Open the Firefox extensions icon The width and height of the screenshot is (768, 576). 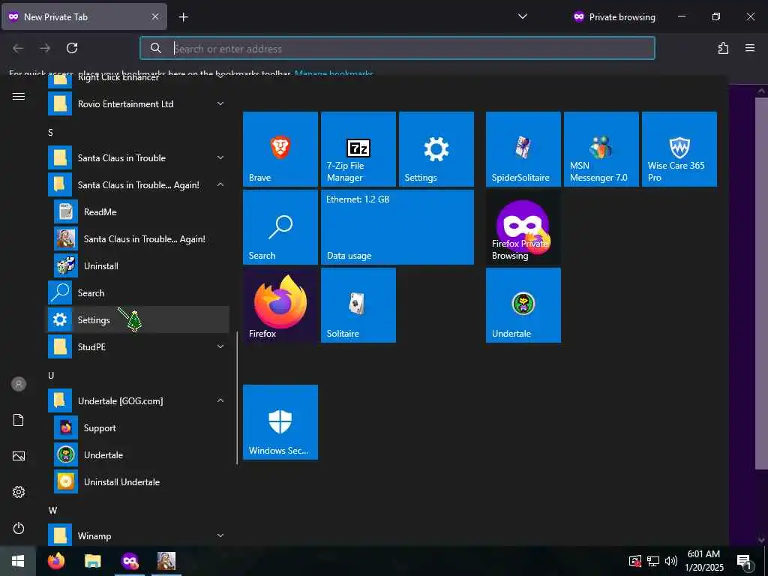(723, 48)
